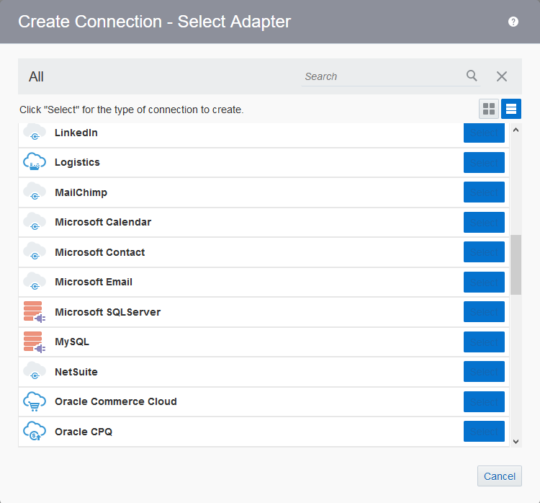
Task: Select the NetSuite adapter
Action: point(484,372)
